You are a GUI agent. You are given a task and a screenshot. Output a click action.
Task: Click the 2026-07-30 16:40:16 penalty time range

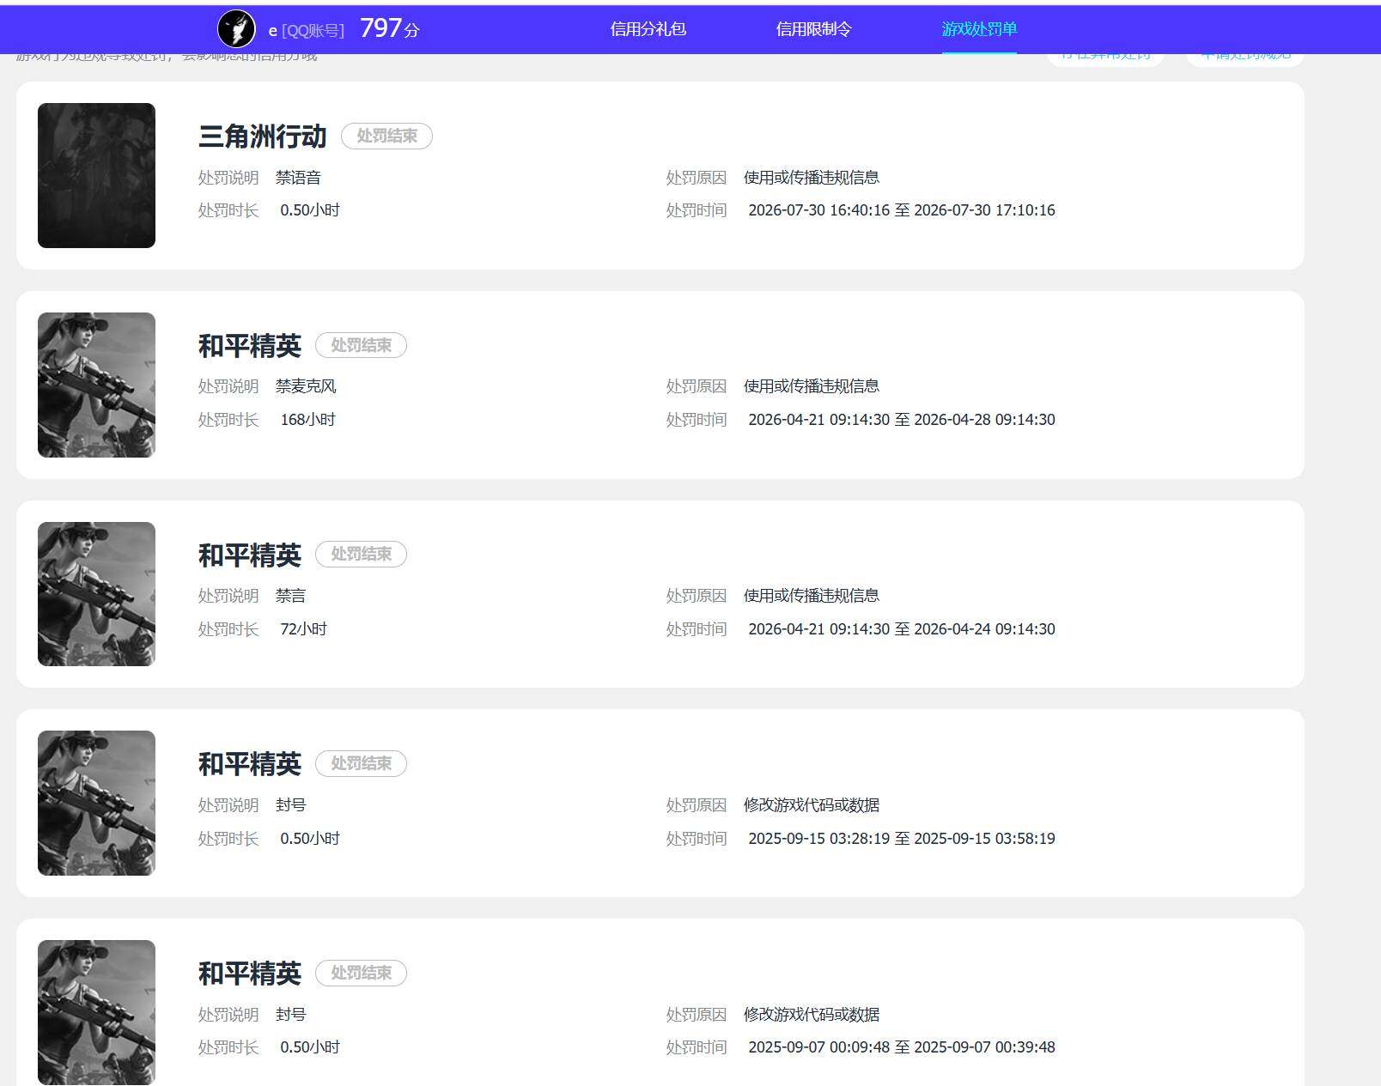902,210
